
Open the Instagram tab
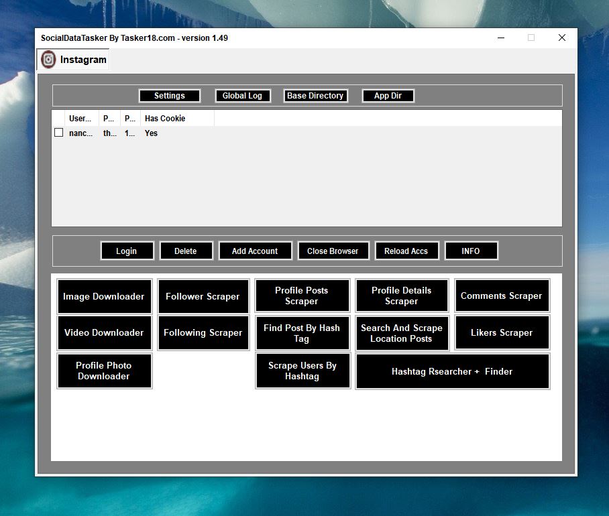click(x=73, y=60)
